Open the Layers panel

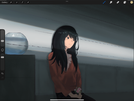tap(125, 2)
